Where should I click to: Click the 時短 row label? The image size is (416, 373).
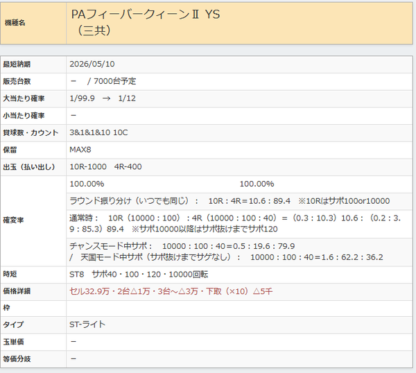tap(10, 274)
